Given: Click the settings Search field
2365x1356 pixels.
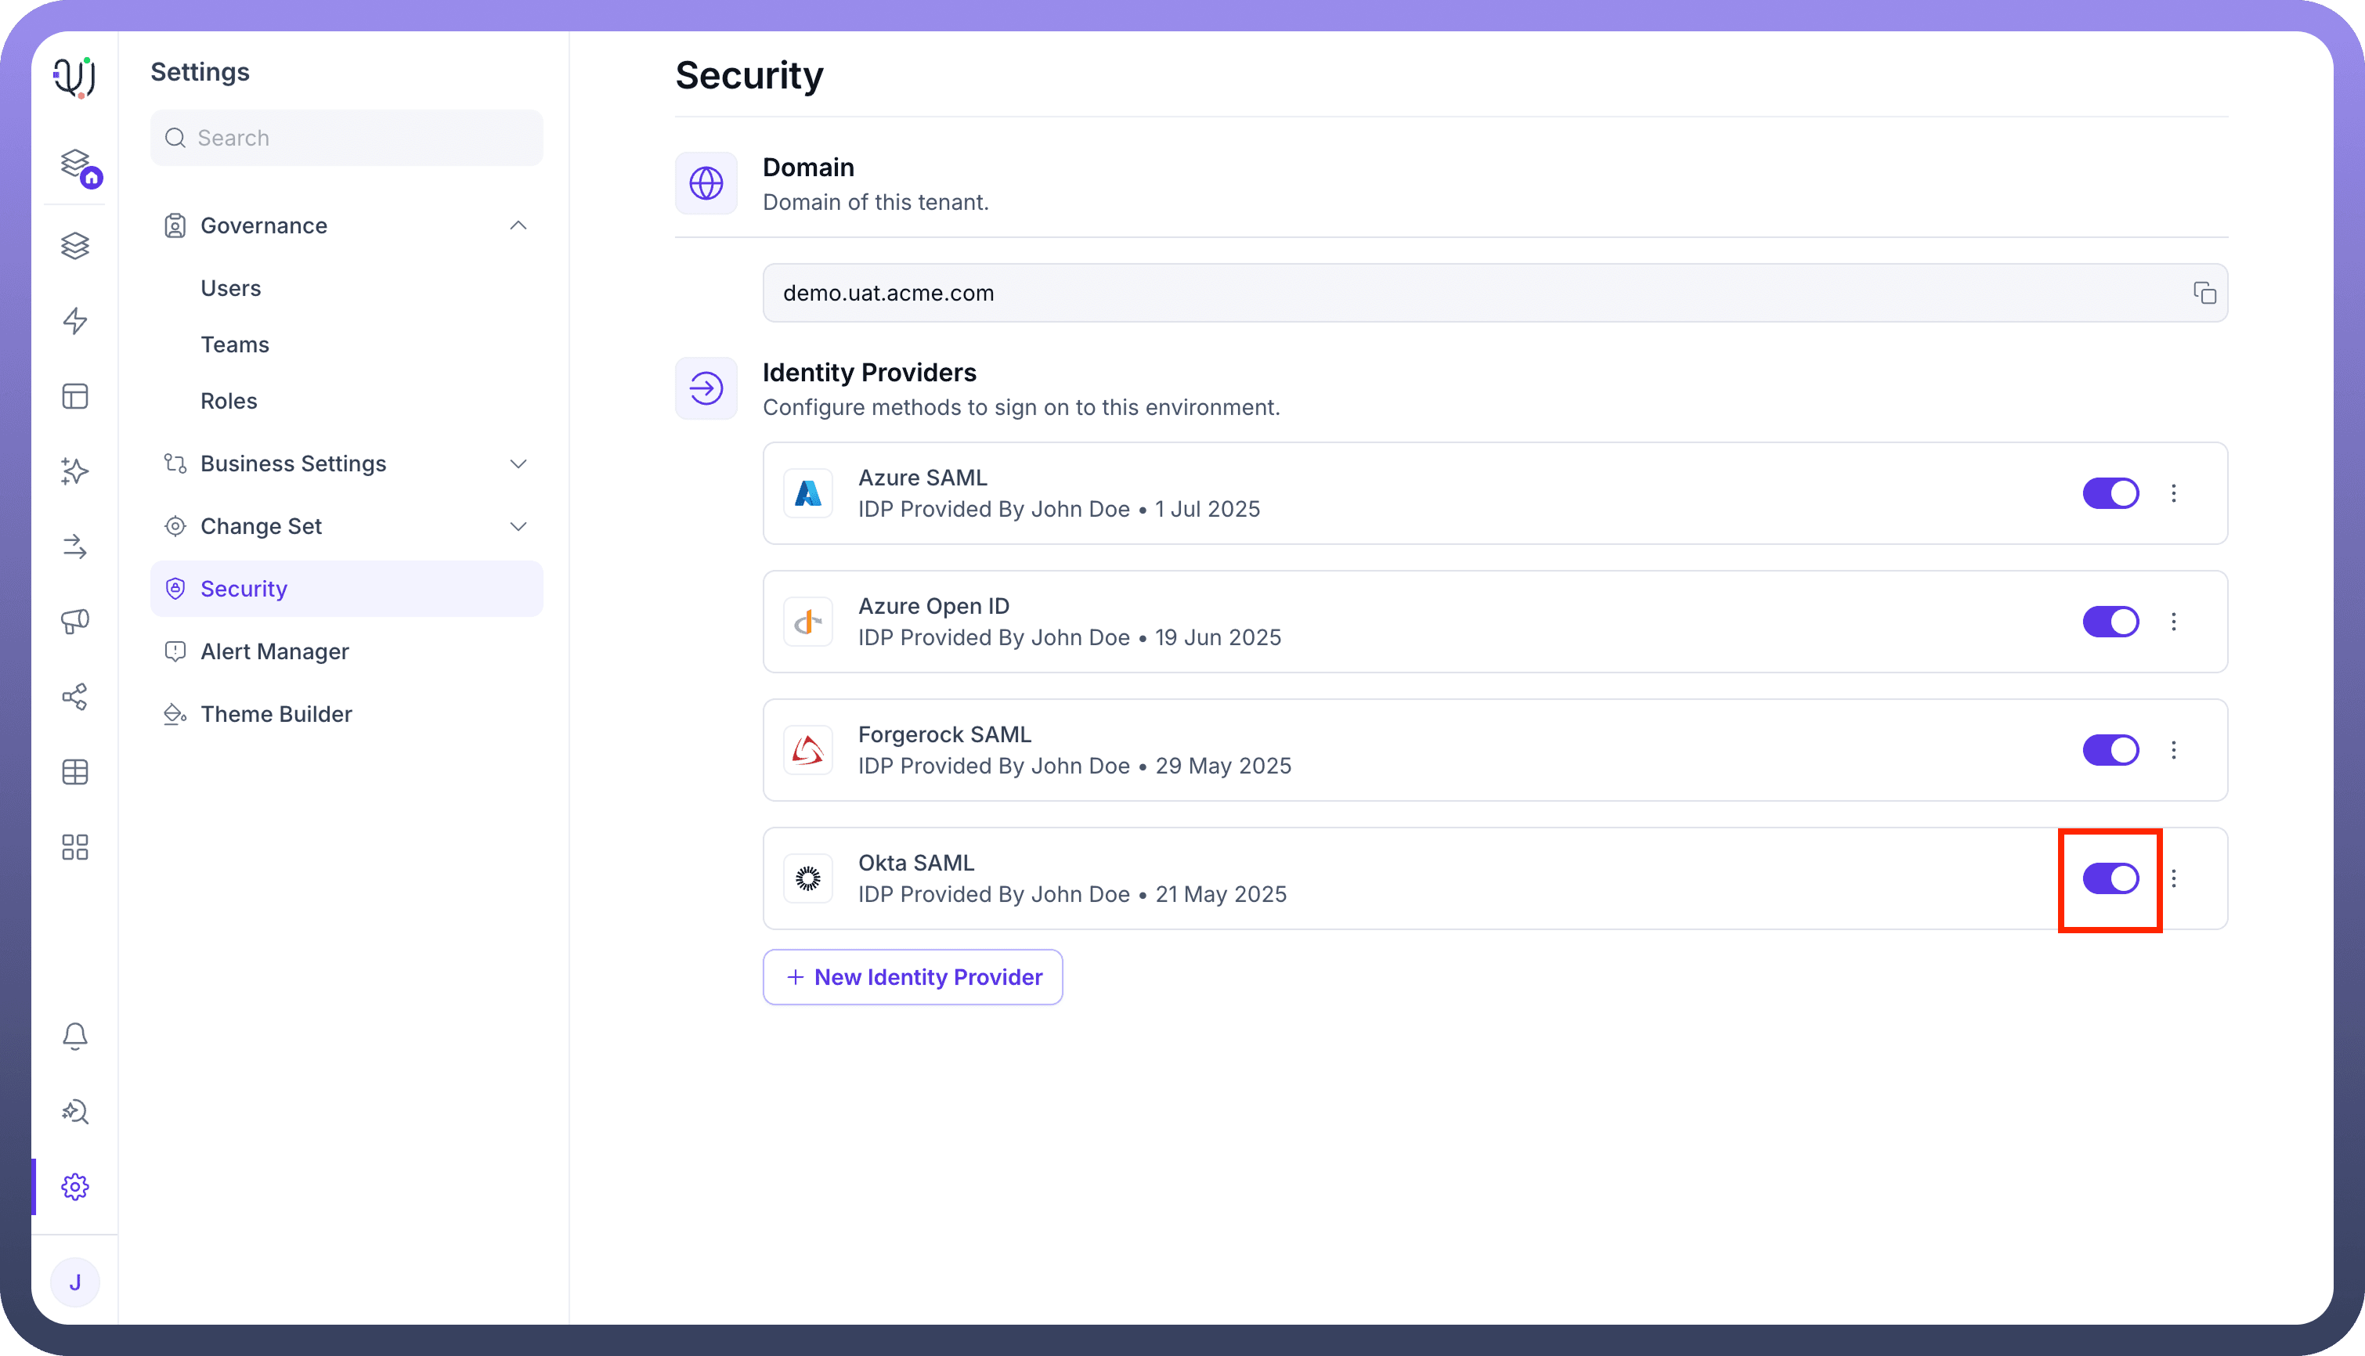Looking at the screenshot, I should 346,138.
